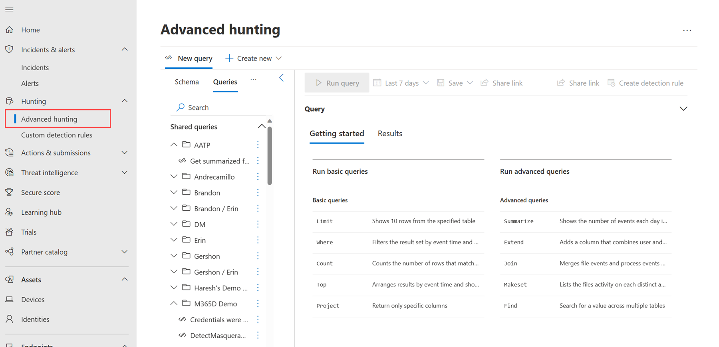
Task: Click the Secure score trophy icon
Action: point(9,192)
